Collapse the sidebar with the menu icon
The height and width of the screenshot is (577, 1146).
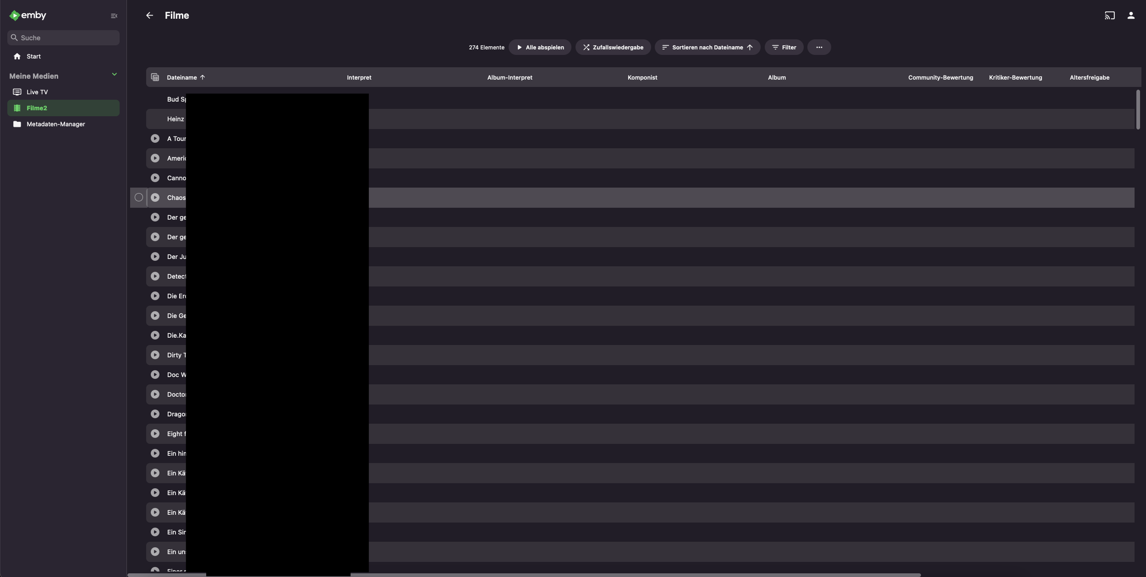pyautogui.click(x=114, y=16)
